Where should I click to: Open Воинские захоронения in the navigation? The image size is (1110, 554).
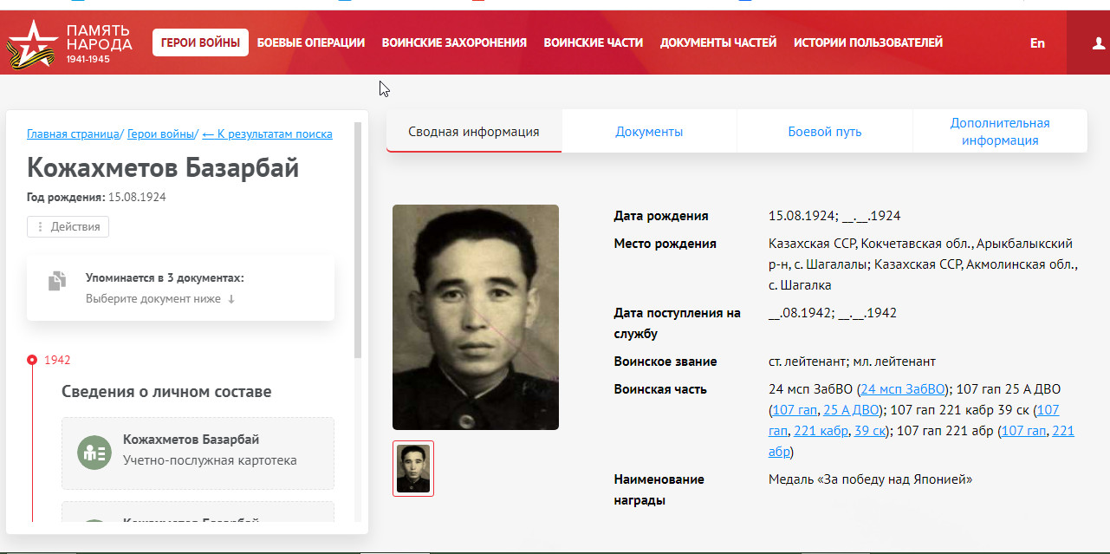[454, 42]
